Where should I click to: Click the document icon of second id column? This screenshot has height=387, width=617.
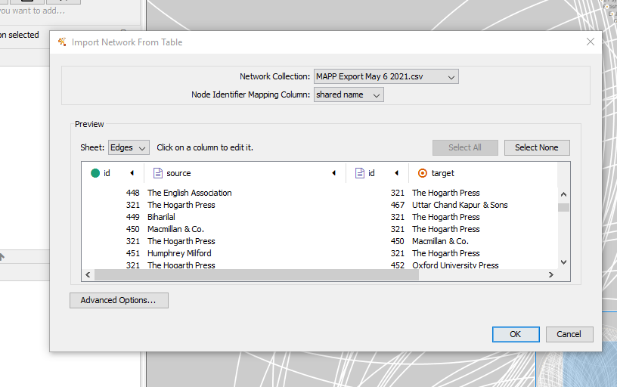(360, 173)
